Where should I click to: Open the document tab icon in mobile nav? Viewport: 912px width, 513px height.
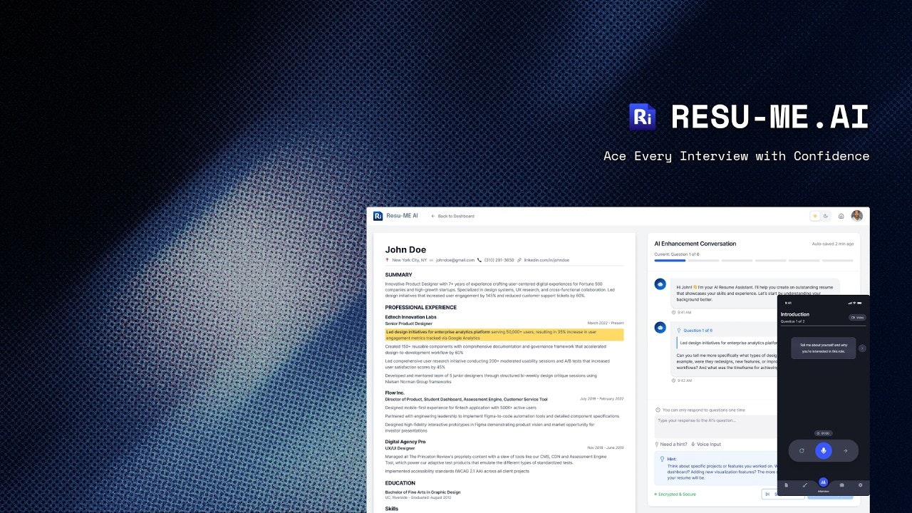787,485
